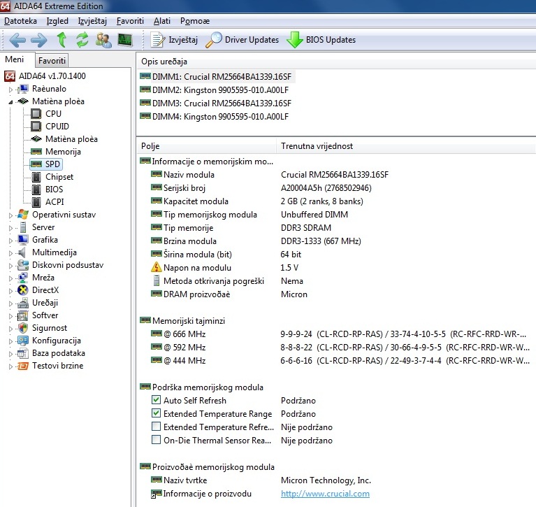This screenshot has width=536, height=507.
Task: Click the Trenutna vrijednost column header
Action: tap(317, 146)
